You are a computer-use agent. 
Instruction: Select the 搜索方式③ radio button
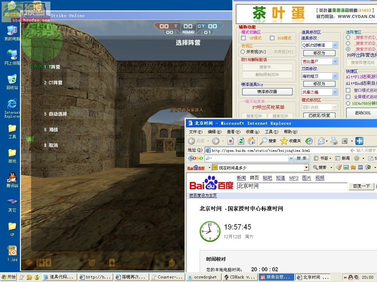(348, 49)
